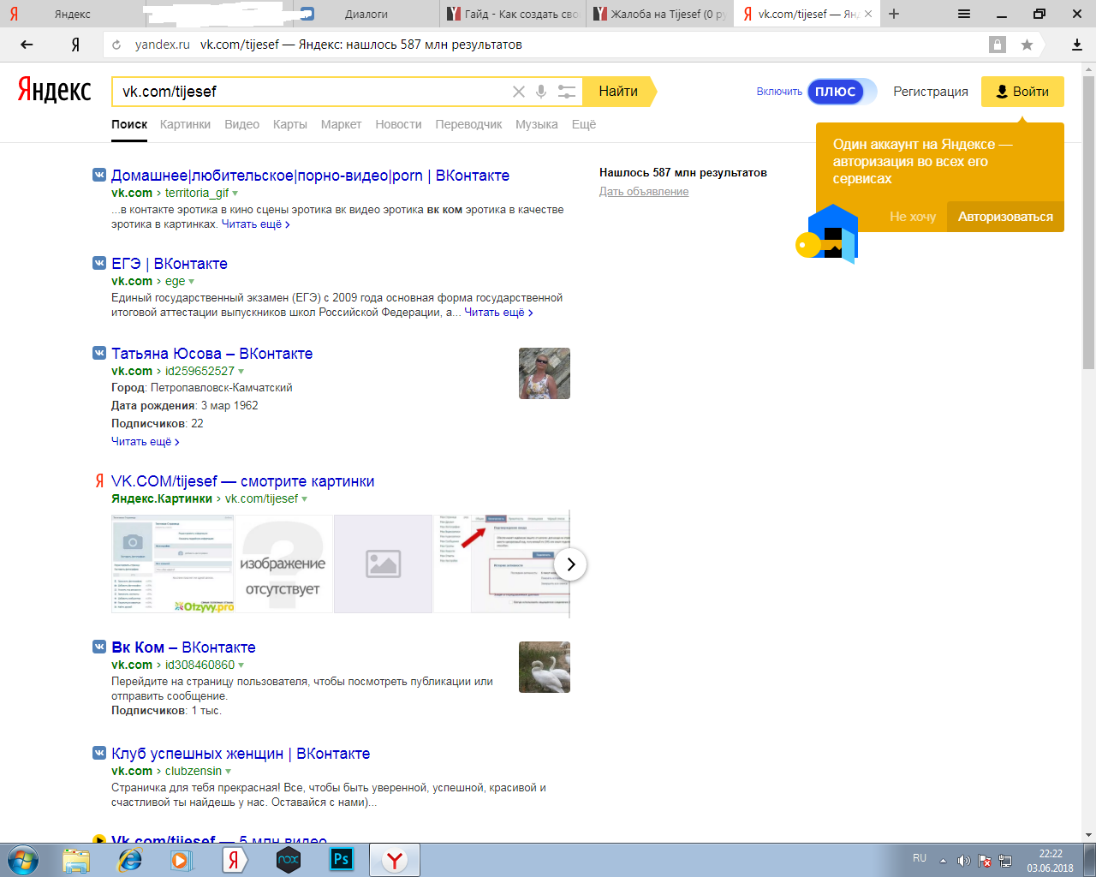
Task: Switch to the Картинки search tab
Action: [x=185, y=124]
